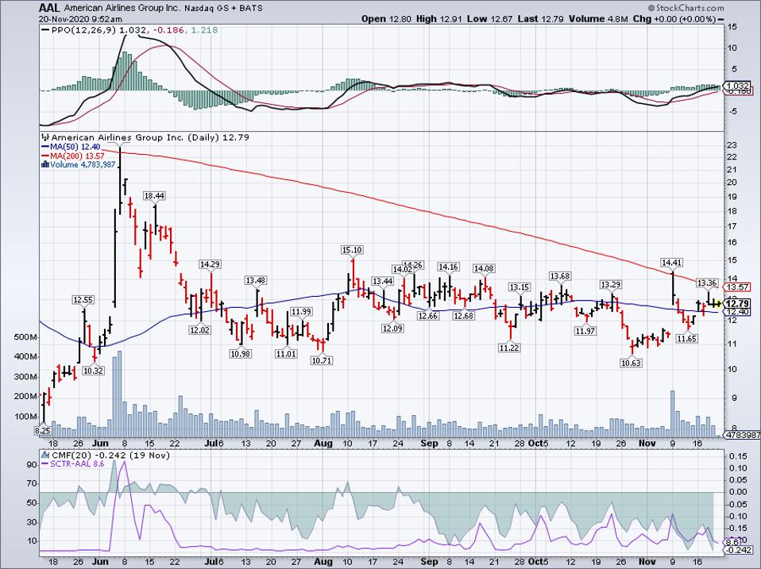Click the 14.41 November high label
Image resolution: width=761 pixels, height=569 pixels.
[x=672, y=263]
